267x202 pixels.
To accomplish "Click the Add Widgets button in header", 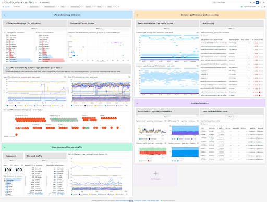I will [x=44, y=2].
